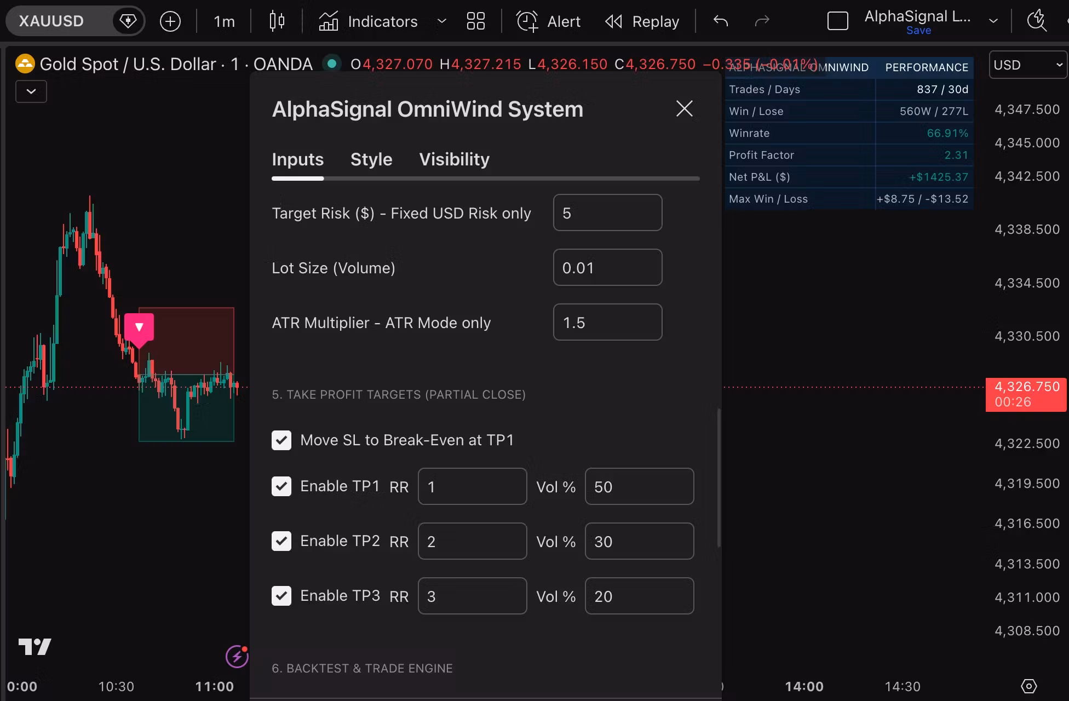Click the undo arrow icon
The image size is (1069, 701).
(721, 21)
